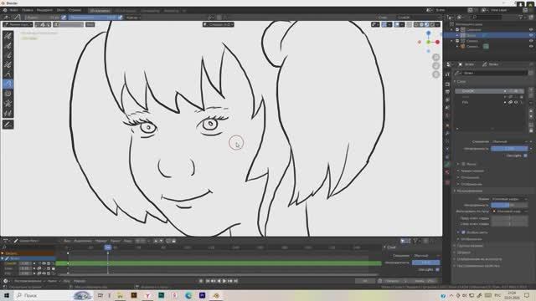Image resolution: width=536 pixels, height=301 pixels.
Task: Collapse the Collection tree row arrow
Action: coord(452,30)
